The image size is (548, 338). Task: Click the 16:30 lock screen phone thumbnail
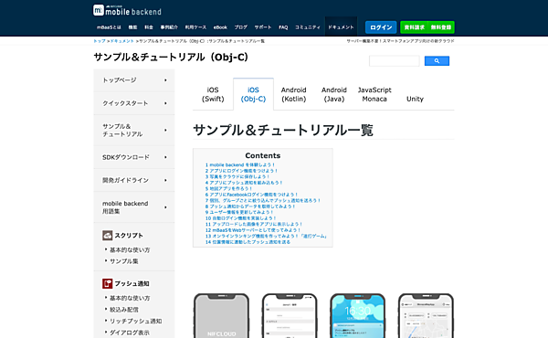tap(358, 316)
